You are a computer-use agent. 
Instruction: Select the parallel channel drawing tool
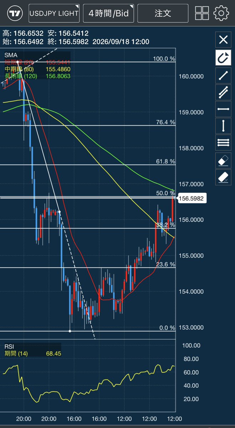(x=223, y=92)
